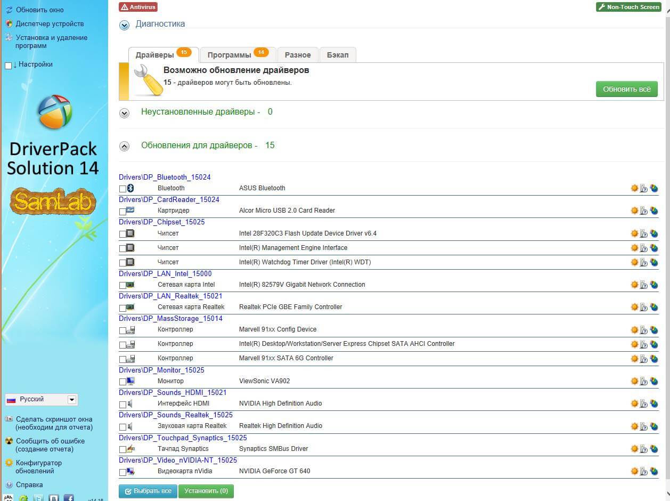
Task: Click the orange gear icon for ViewSonic VA902
Action: pos(634,381)
